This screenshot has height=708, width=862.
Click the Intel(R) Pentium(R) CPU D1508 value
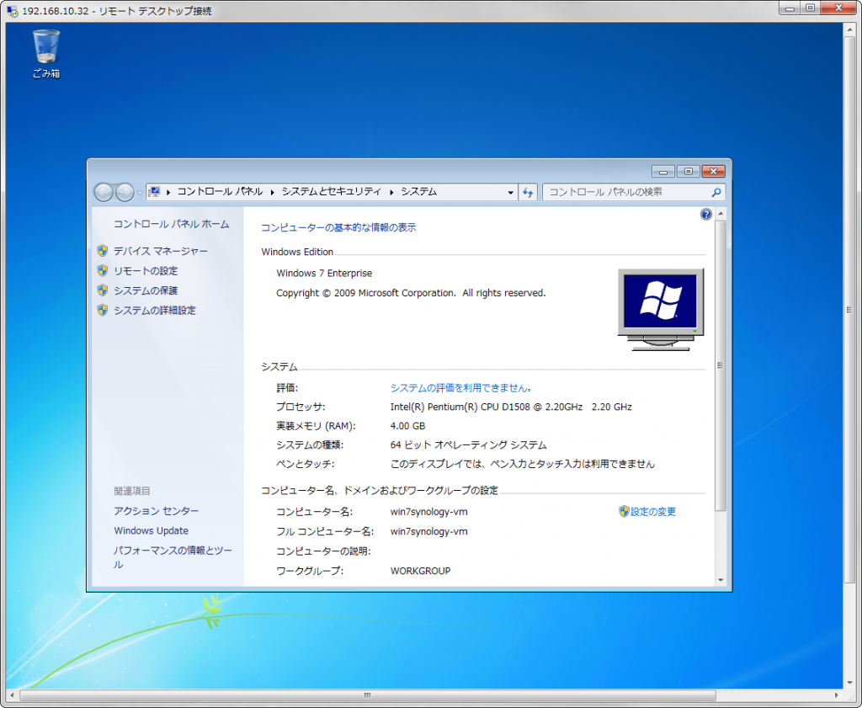coord(511,407)
